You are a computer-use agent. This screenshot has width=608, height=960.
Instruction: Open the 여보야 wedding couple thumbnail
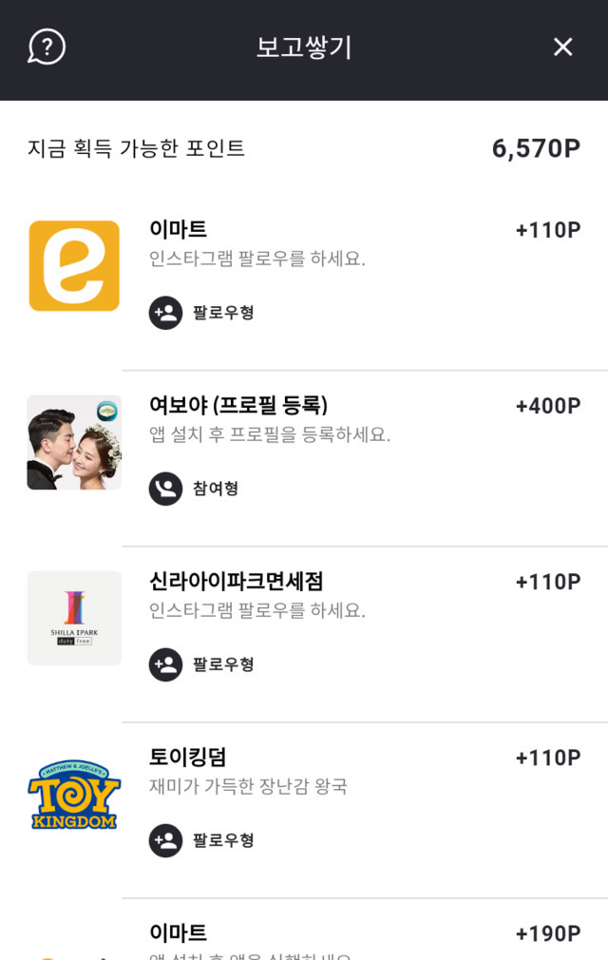[74, 442]
